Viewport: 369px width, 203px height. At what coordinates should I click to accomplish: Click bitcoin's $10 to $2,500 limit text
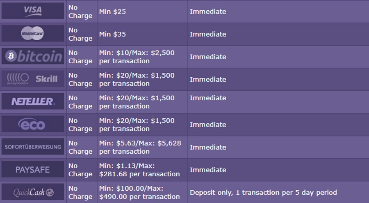(x=137, y=57)
